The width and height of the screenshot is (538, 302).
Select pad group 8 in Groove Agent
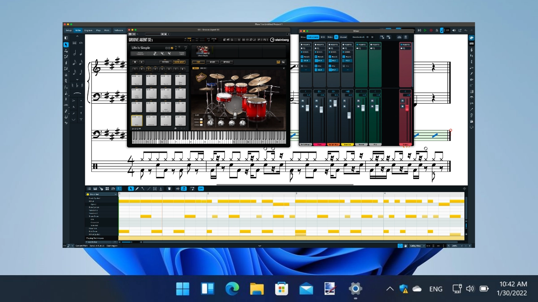coord(182,69)
